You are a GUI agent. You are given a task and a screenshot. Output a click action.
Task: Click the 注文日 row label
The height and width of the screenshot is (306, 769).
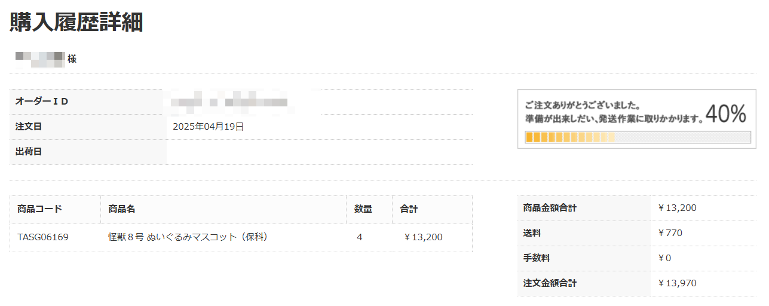[x=29, y=127]
